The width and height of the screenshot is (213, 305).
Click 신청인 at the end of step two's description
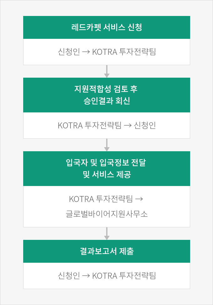(145, 126)
